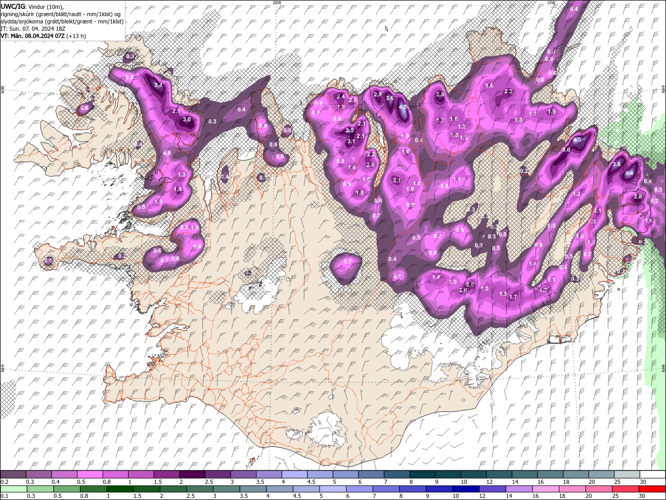This screenshot has width=666, height=500.
Task: Pick the bright pink 0.5 snow scale swatch
Action: coord(89,474)
